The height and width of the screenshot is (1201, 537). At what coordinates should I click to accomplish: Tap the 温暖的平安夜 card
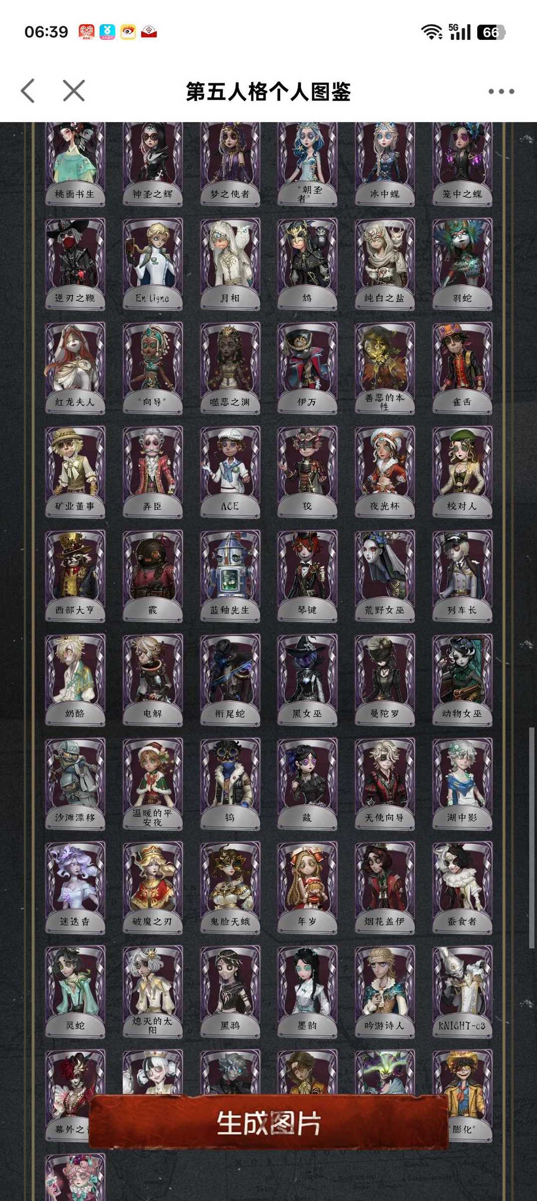[x=152, y=784]
